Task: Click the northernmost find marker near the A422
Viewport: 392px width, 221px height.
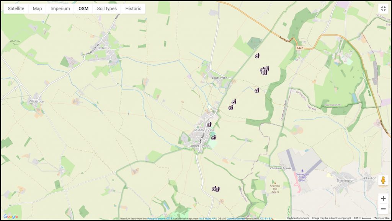Action: coord(257,56)
